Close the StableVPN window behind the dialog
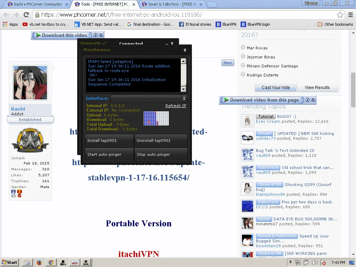 coord(172,43)
